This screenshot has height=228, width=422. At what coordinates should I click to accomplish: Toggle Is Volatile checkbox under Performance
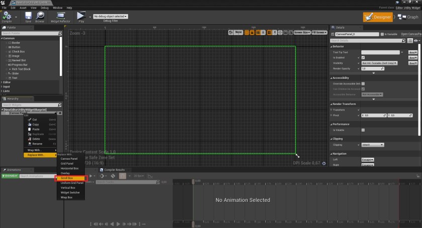tap(363, 130)
